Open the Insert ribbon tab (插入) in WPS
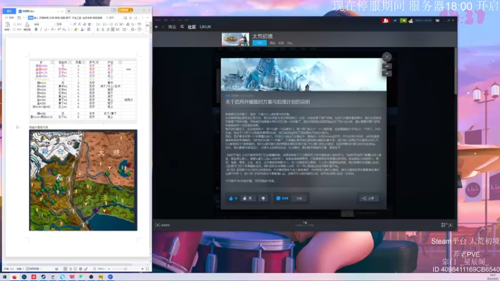Viewport: 500px width, 281px height. 36,18
